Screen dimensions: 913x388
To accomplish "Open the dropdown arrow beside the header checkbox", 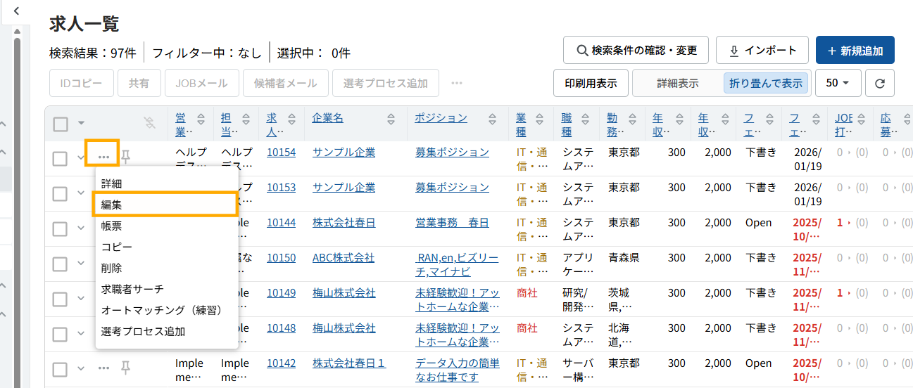I will tap(81, 124).
